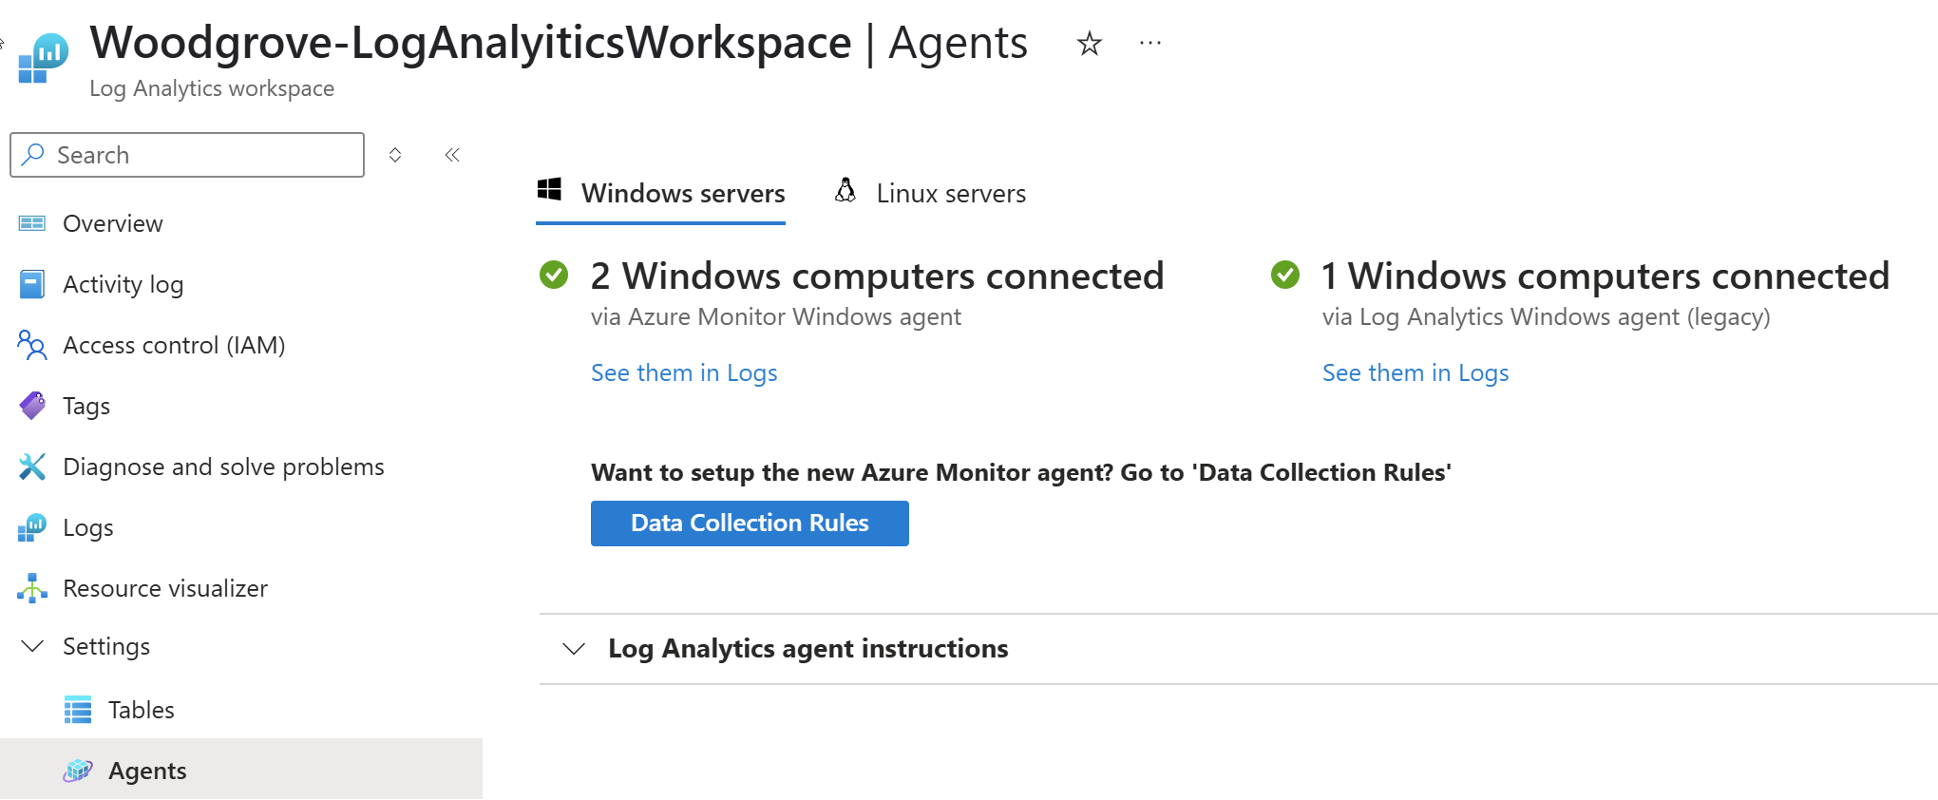Switch to Linux servers tab
The width and height of the screenshot is (1938, 800).
point(931,193)
